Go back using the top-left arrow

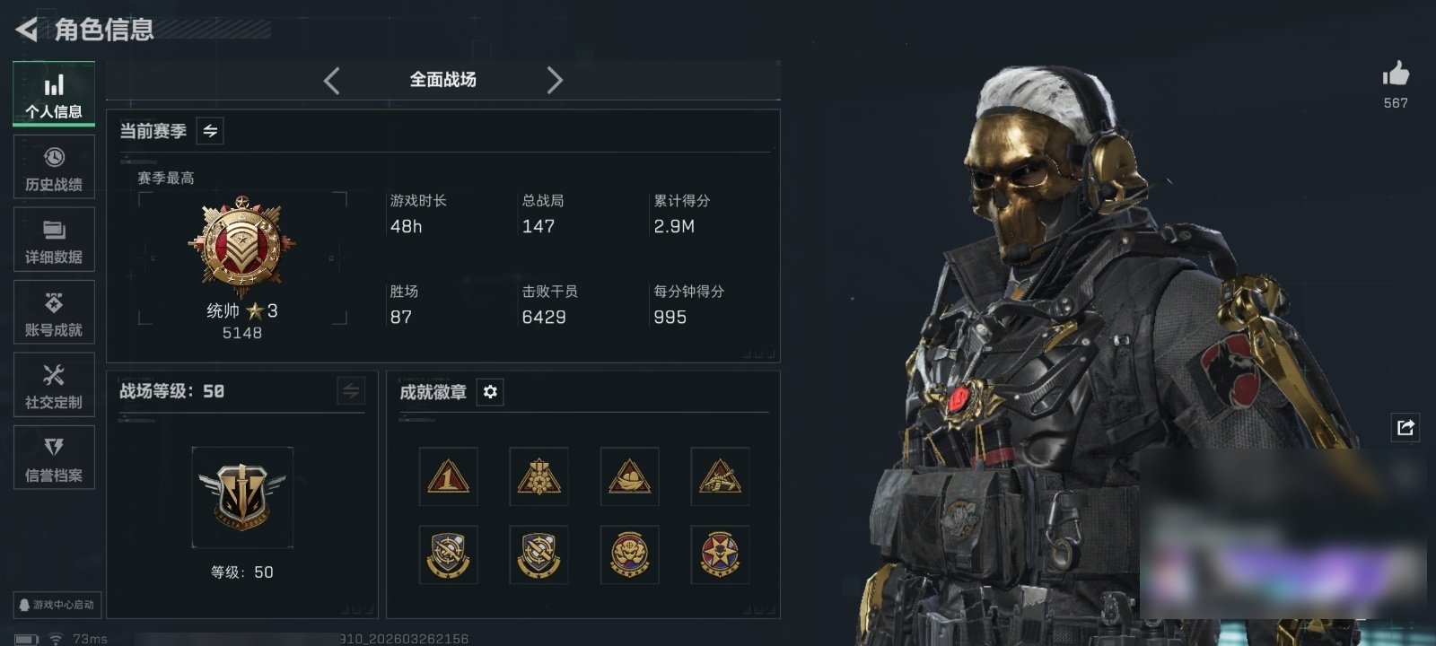tap(26, 30)
